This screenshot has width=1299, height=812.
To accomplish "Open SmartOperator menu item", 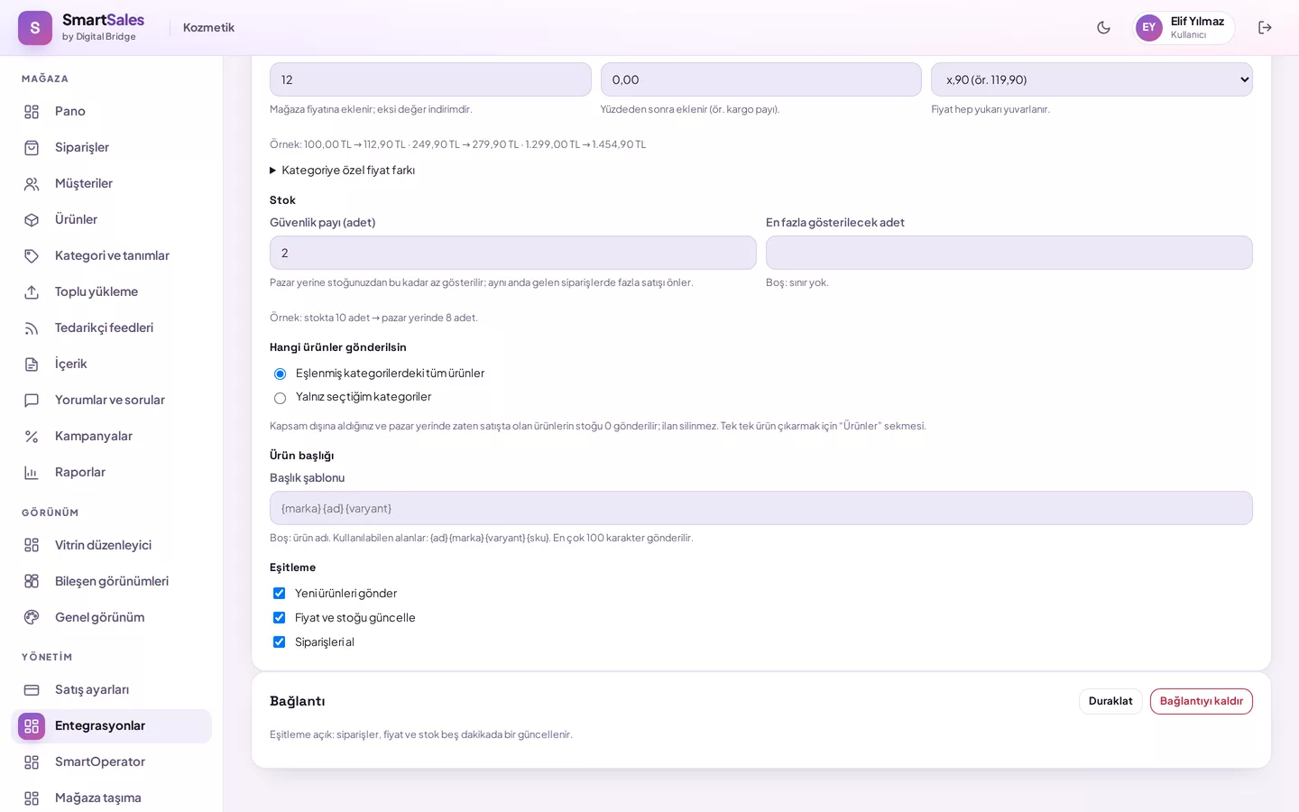I will [x=111, y=761].
